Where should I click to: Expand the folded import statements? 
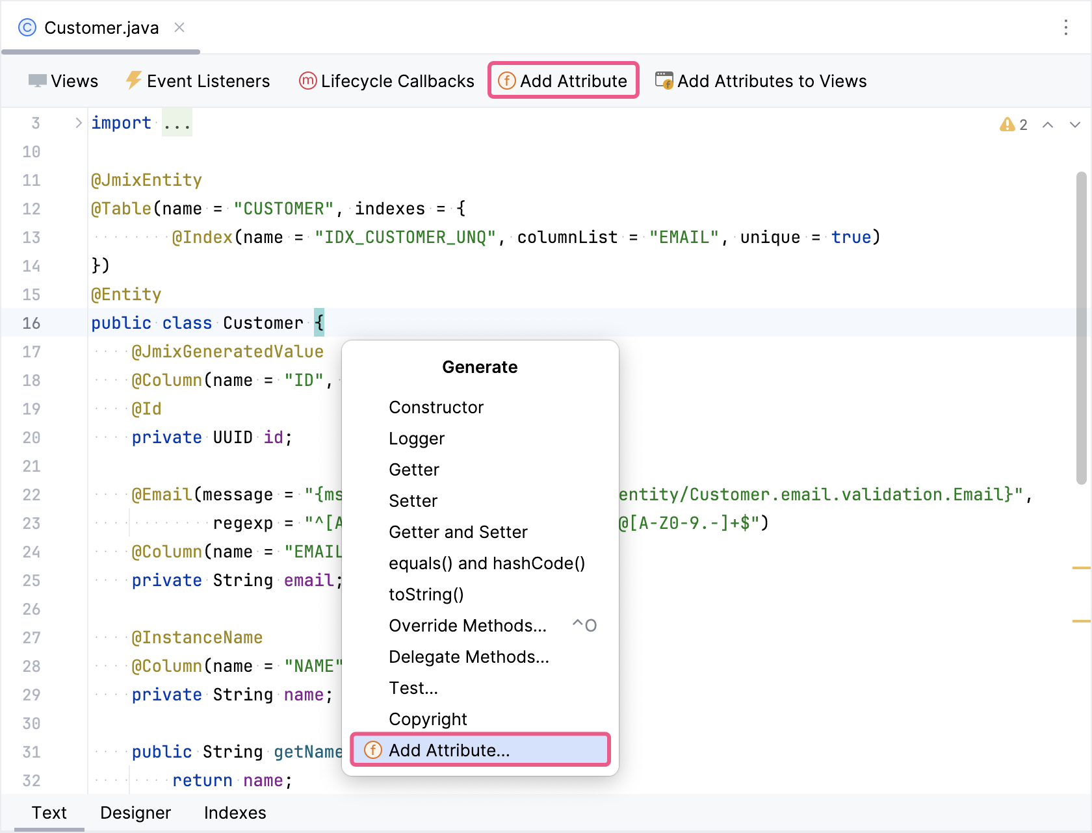click(78, 123)
